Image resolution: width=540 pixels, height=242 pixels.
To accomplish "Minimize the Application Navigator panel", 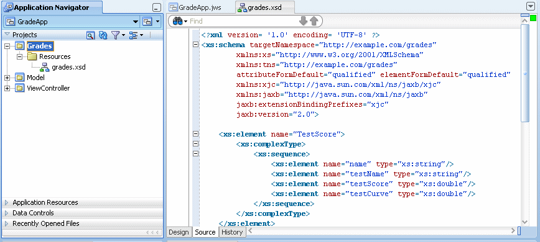I will point(156,8).
